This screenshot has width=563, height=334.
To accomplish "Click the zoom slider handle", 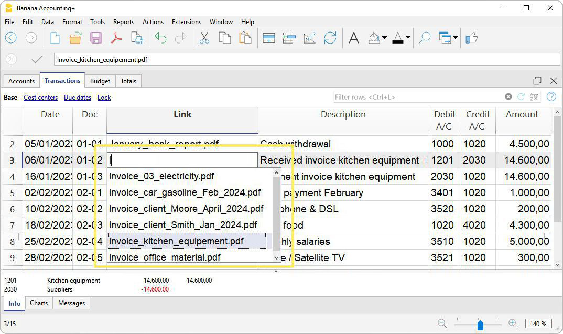I will 480,325.
